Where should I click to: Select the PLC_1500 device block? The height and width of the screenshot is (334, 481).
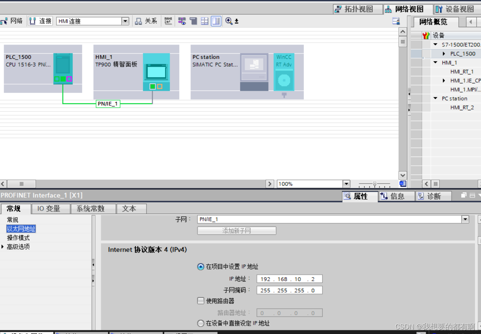(x=43, y=69)
